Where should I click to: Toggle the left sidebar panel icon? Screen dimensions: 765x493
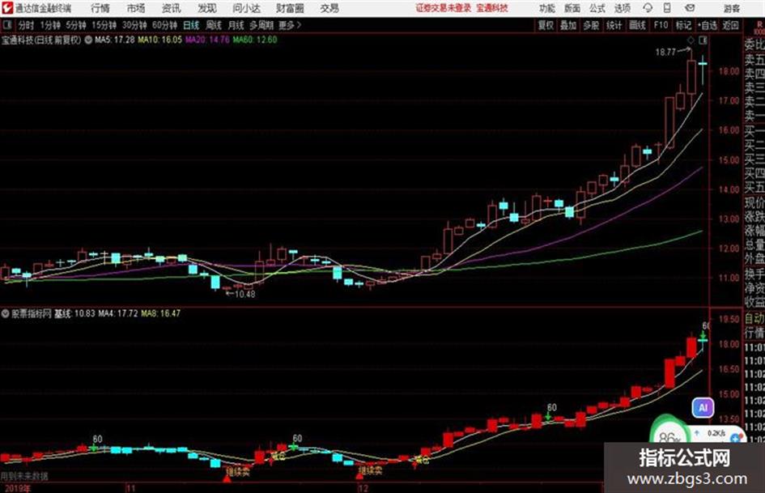click(x=7, y=25)
